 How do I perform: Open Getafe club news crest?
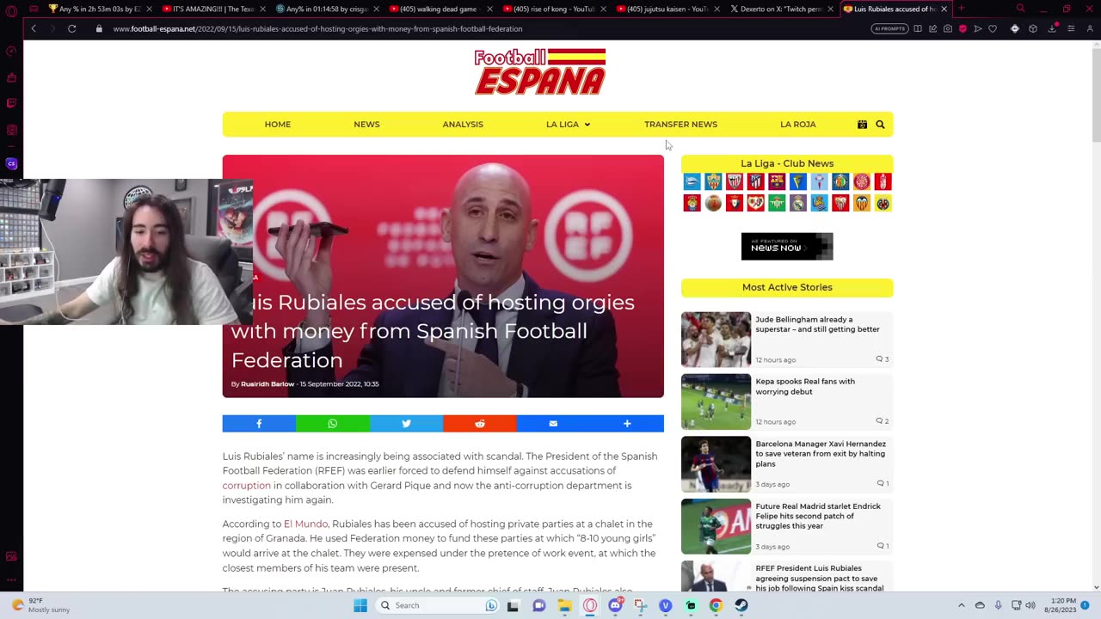click(x=840, y=181)
